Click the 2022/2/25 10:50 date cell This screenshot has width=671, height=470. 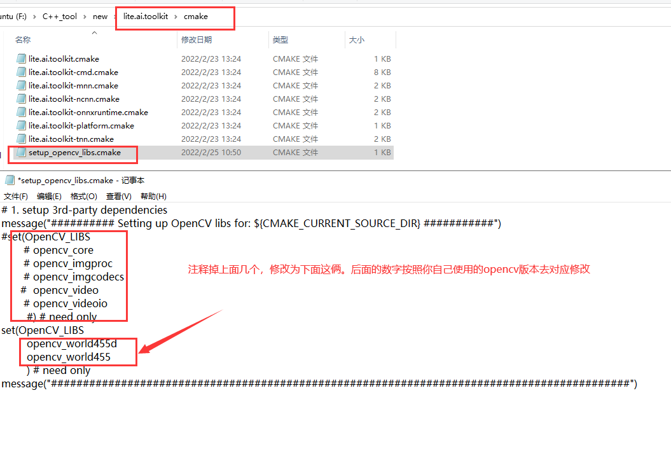[x=211, y=153]
